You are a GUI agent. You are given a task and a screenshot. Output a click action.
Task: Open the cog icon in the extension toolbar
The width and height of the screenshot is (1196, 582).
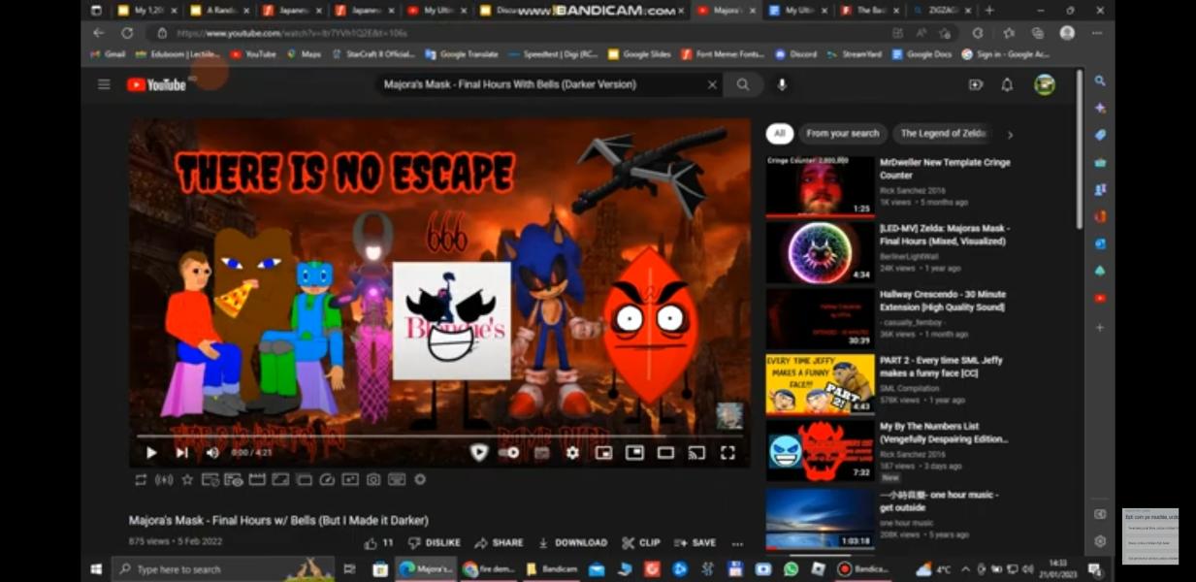coord(420,479)
